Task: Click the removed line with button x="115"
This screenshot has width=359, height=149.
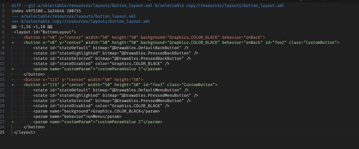Action: (77, 79)
